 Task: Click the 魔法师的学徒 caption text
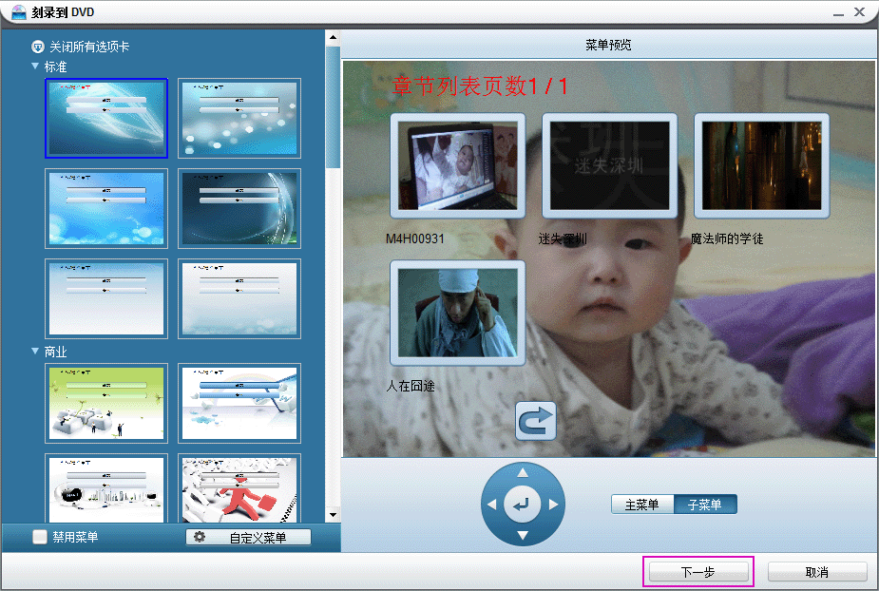[x=727, y=238]
